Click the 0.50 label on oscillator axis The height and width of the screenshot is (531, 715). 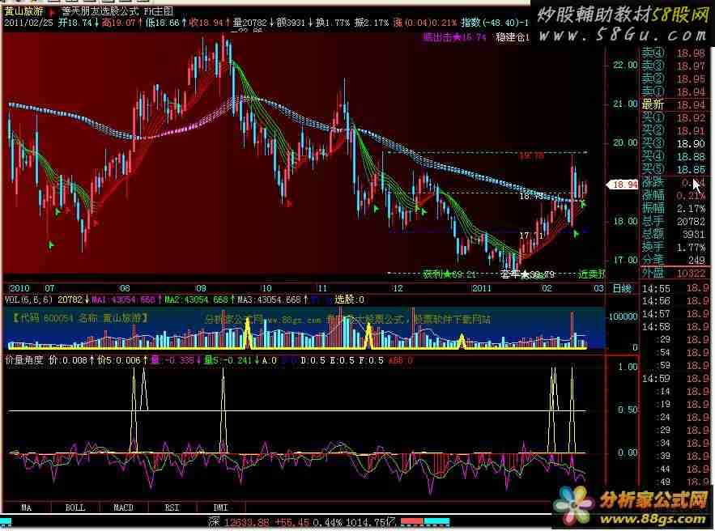628,410
